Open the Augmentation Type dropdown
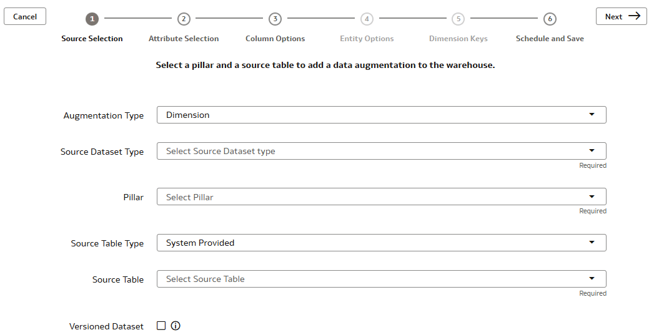Screen dimensions: 649x335 click(381, 115)
